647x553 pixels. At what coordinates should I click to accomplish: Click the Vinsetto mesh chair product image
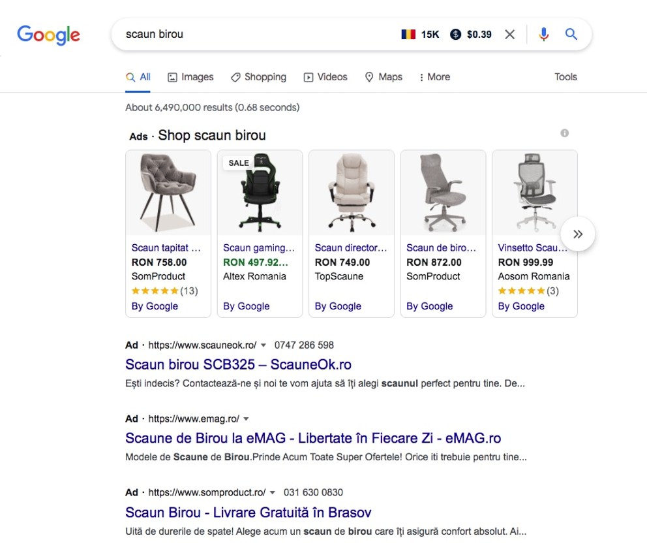pos(535,193)
